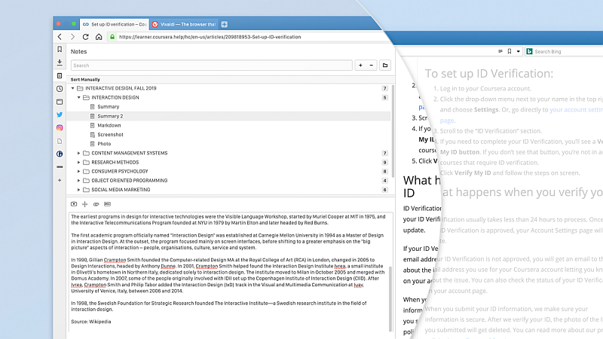The width and height of the screenshot is (603, 339).
Task: Open the your account settings link
Action: point(576,110)
